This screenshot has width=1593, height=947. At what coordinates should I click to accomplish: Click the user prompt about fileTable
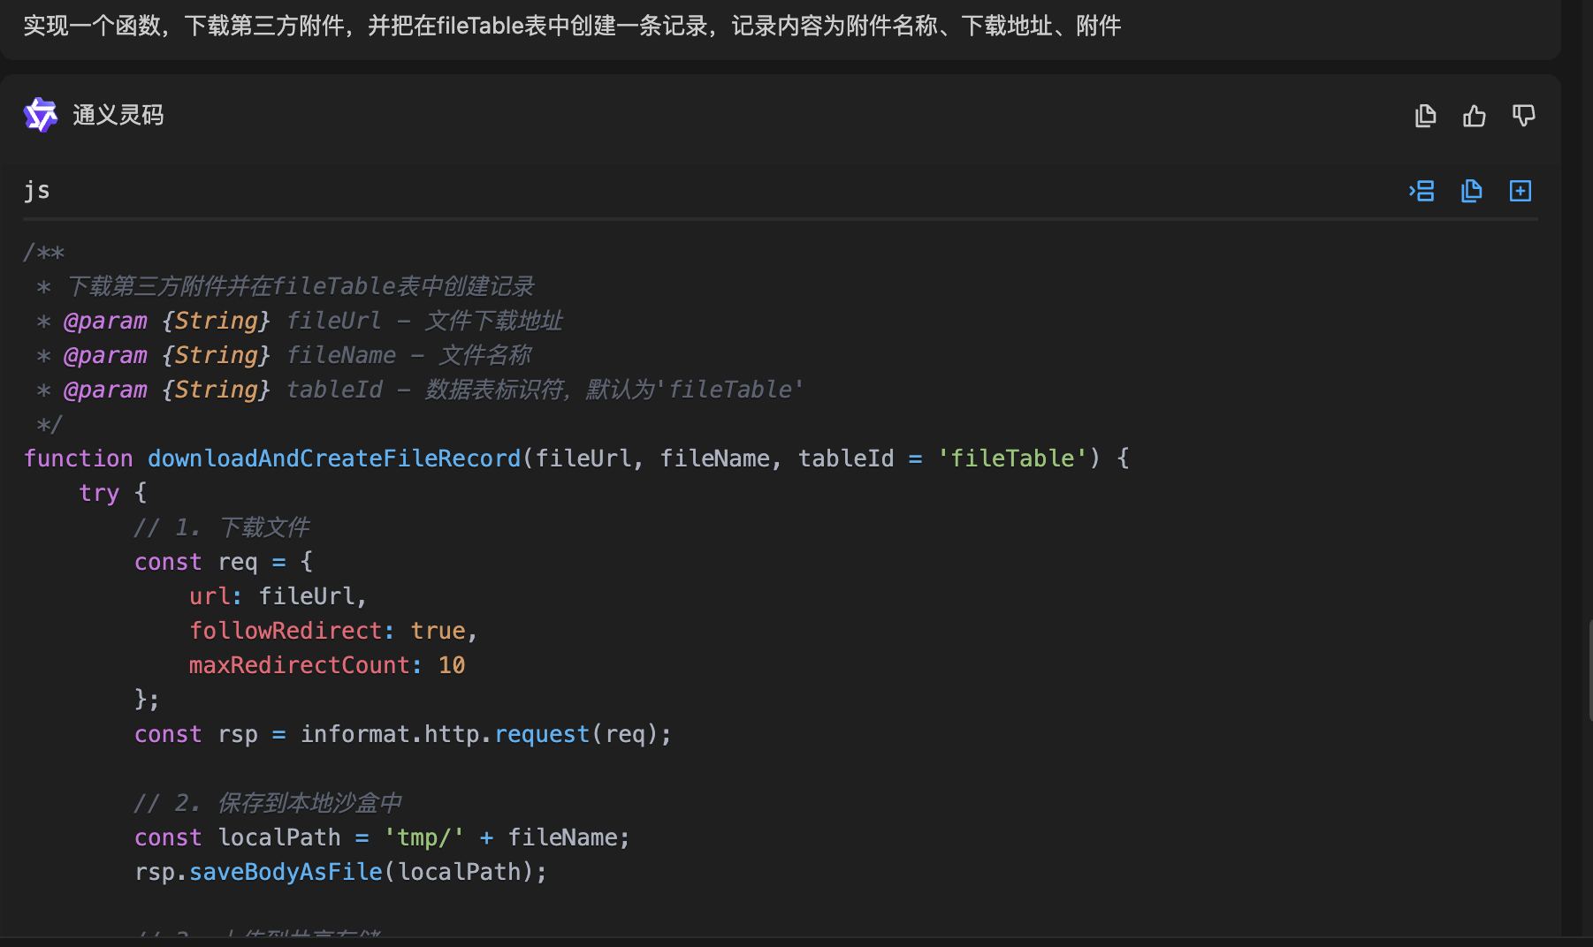571,26
